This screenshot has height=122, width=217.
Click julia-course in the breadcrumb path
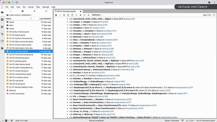click(15, 15)
